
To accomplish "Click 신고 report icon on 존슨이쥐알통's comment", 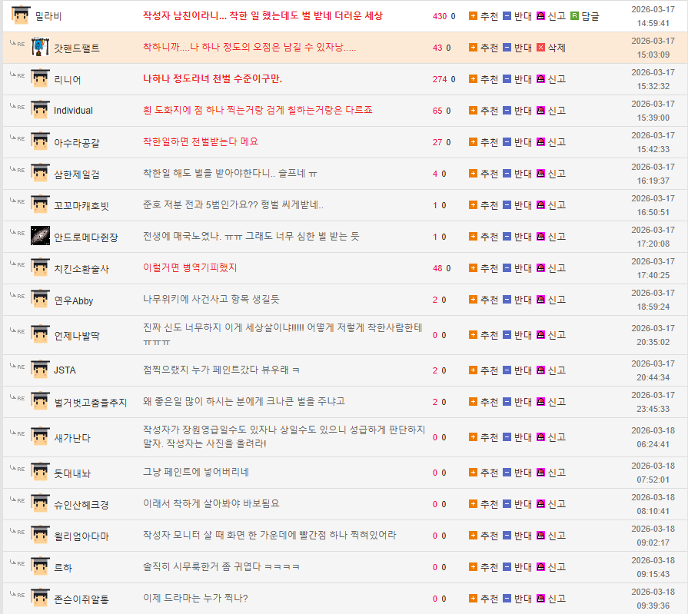I will (540, 599).
